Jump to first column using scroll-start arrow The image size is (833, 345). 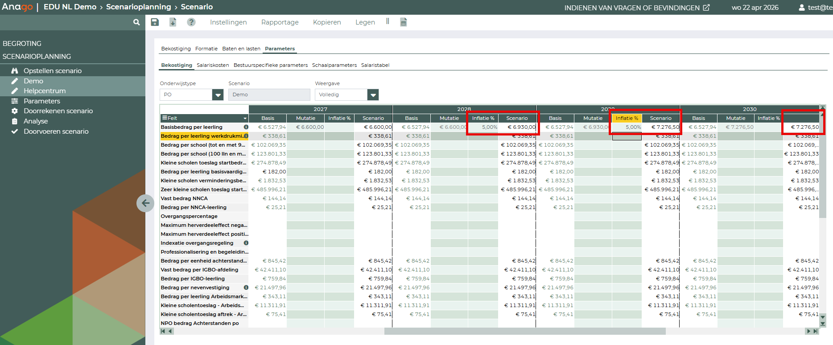point(163,331)
